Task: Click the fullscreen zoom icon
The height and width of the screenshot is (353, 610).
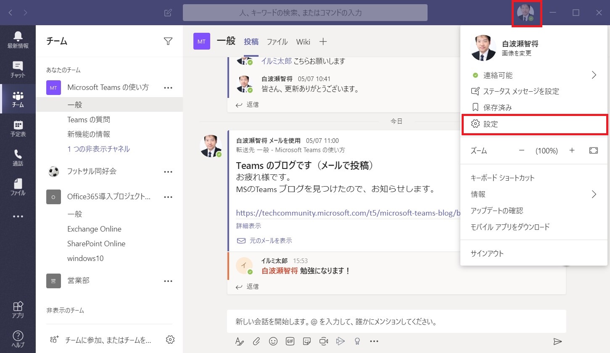Action: (x=594, y=150)
